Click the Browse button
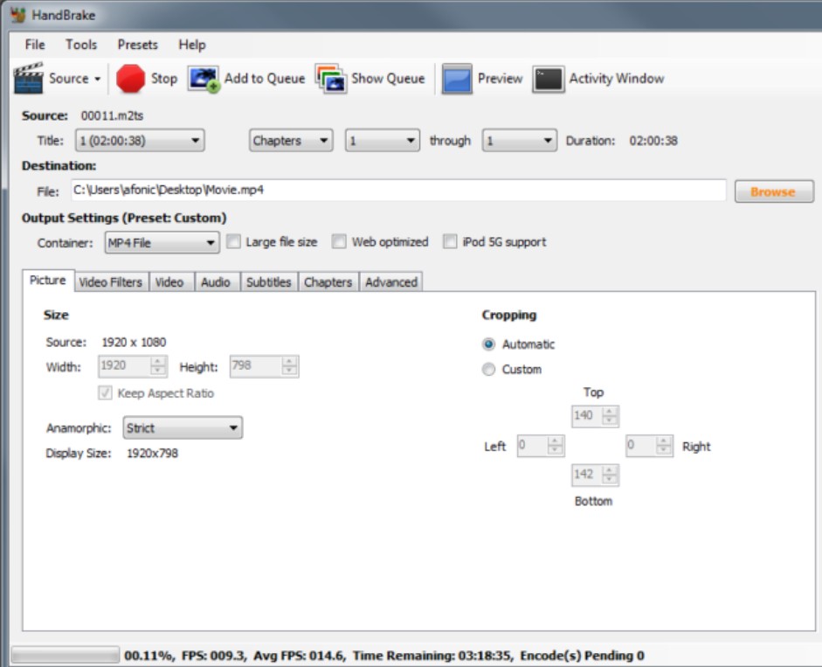 [x=774, y=191]
